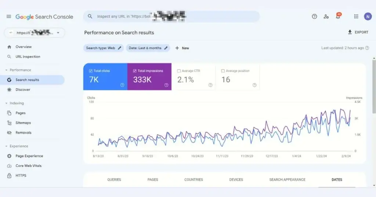Click the Inspect any URL input field
The width and height of the screenshot is (376, 197).
click(x=171, y=16)
